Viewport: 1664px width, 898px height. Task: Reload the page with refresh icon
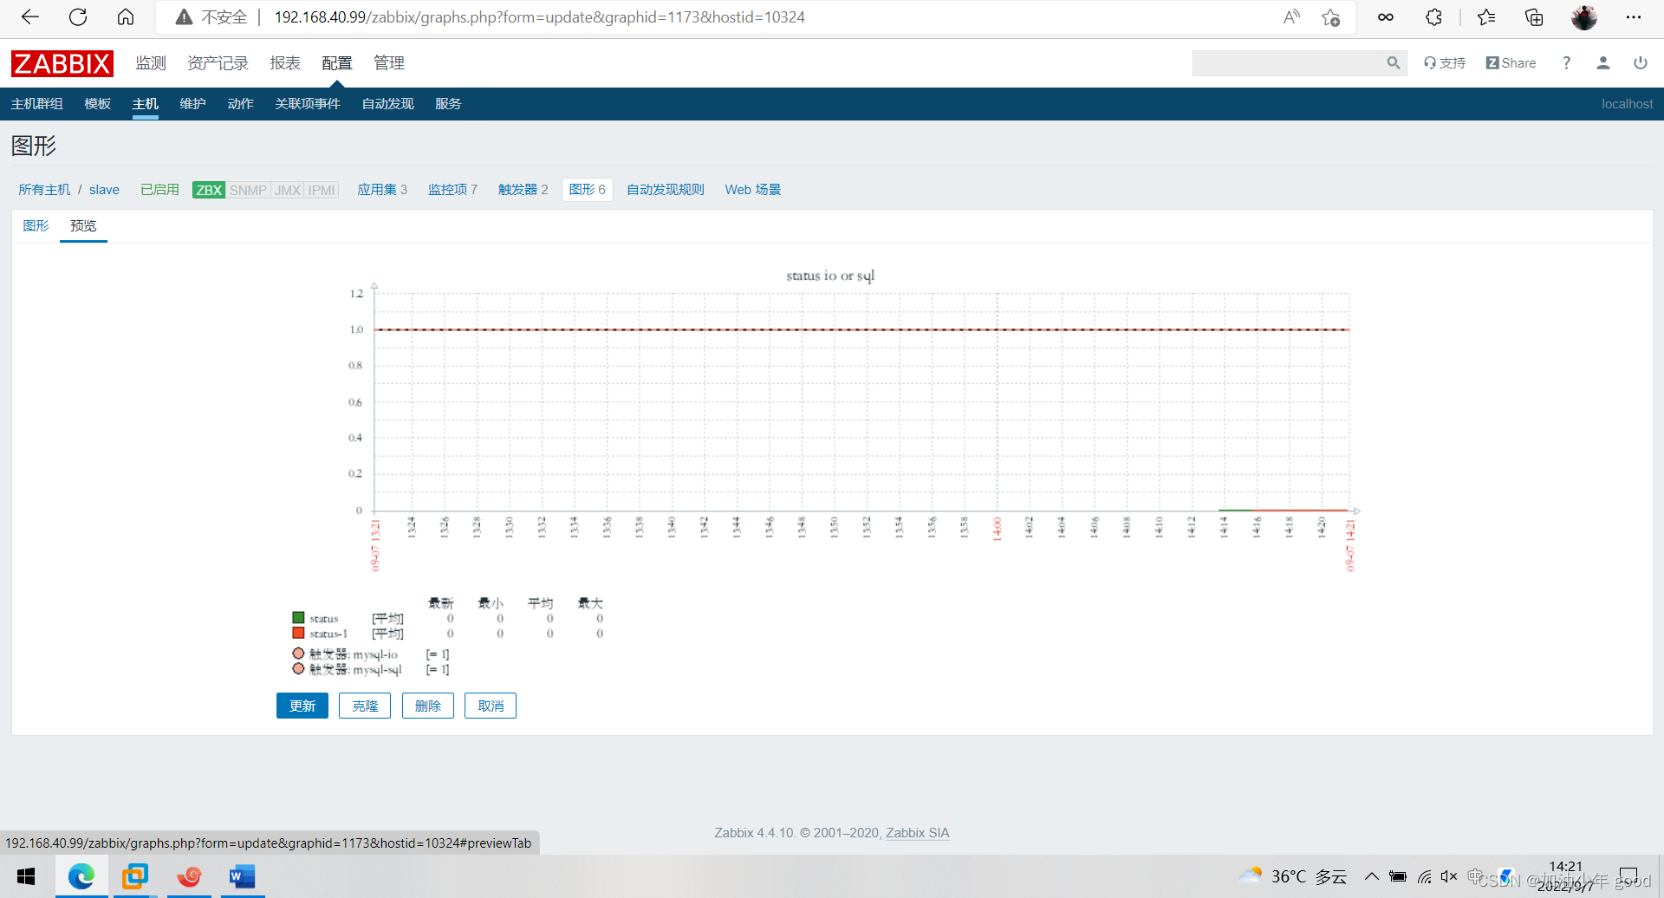(78, 17)
